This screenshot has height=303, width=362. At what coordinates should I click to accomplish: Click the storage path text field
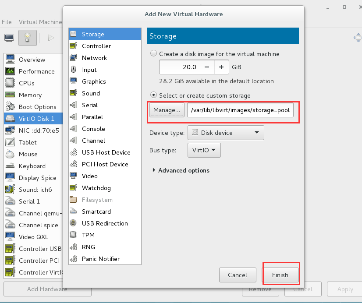(x=240, y=110)
